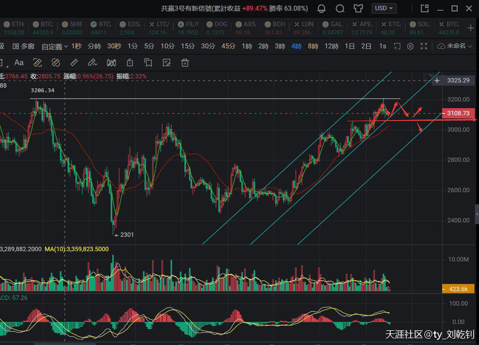The height and width of the screenshot is (345, 479).
Task: Select the font size Aa tool
Action: pyautogui.click(x=19, y=63)
